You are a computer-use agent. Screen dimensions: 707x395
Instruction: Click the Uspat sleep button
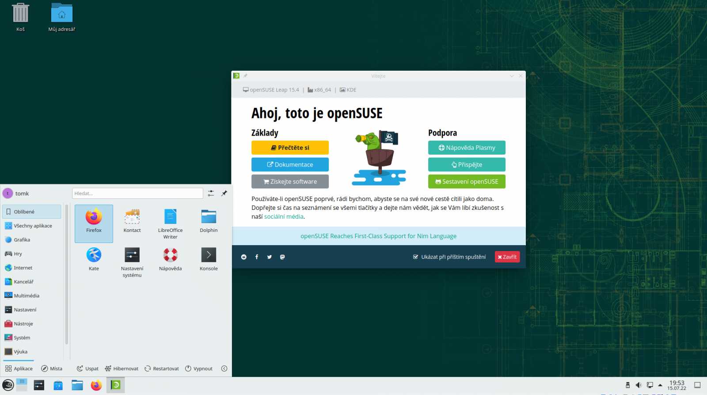pyautogui.click(x=87, y=368)
